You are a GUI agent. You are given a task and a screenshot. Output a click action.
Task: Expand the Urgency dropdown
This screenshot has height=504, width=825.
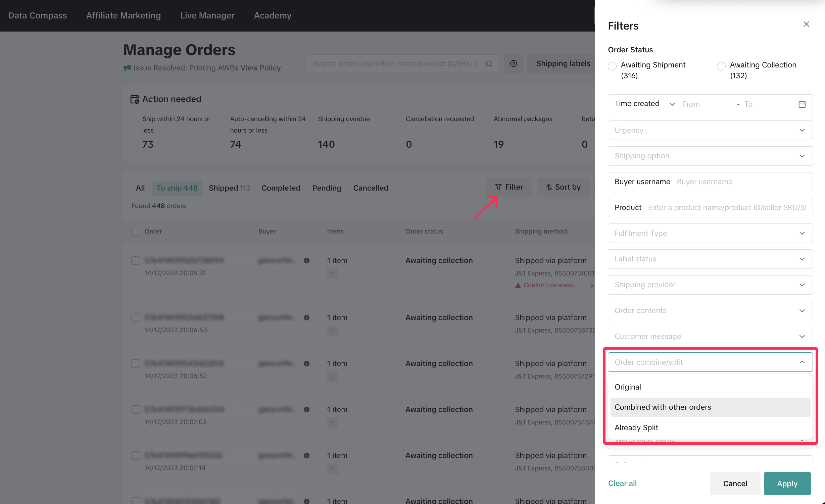tap(710, 130)
